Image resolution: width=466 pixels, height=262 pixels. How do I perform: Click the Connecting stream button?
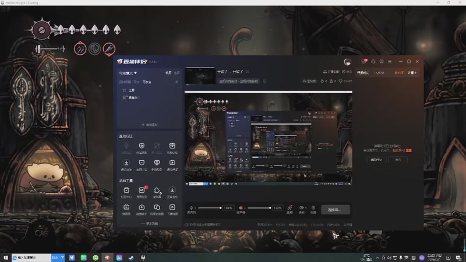click(x=336, y=210)
